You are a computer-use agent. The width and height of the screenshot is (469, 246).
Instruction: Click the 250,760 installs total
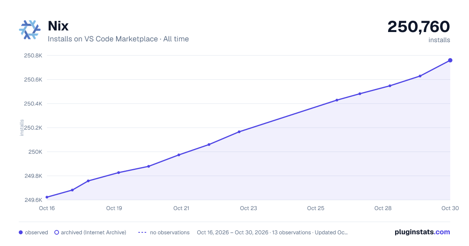(x=419, y=27)
